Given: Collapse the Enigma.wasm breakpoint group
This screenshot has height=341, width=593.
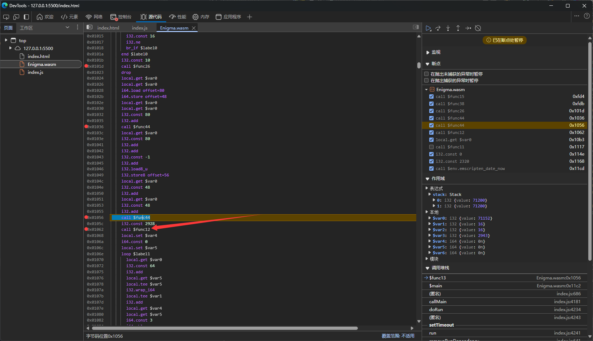Looking at the screenshot, I should tap(426, 90).
